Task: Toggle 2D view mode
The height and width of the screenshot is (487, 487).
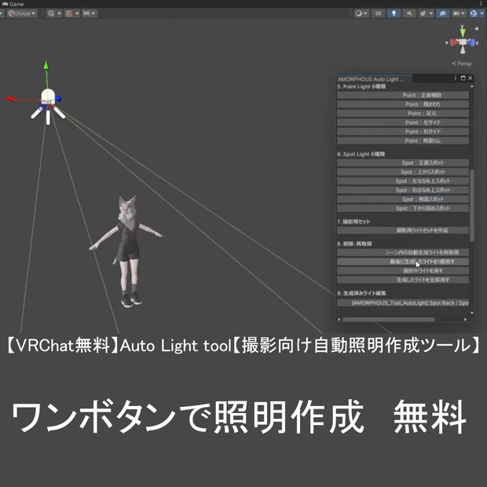Action: [378, 13]
